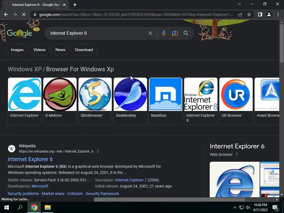The width and height of the screenshot is (284, 213).
Task: Click into the Internet Explorer 6 search field
Action: click(98, 33)
